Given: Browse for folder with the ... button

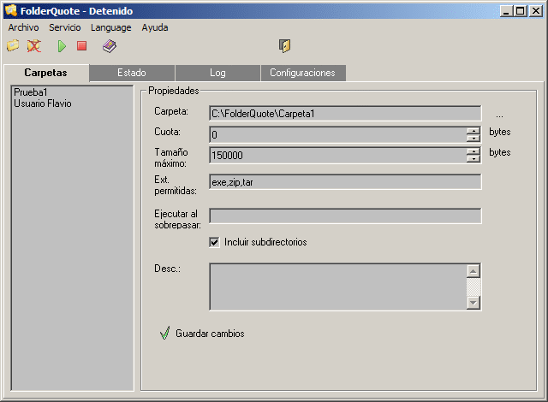Looking at the screenshot, I should (499, 115).
